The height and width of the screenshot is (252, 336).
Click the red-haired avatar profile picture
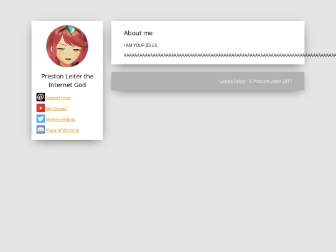coord(67,46)
